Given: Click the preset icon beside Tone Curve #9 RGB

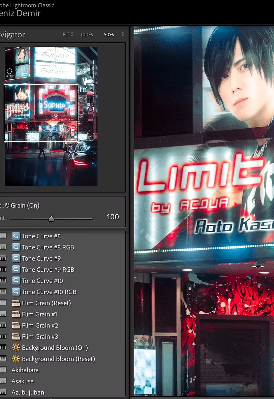Looking at the screenshot, I should click(x=3, y=270).
